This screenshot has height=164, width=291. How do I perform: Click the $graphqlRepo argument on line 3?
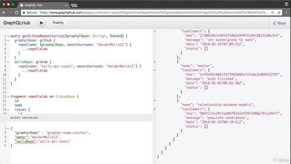pyautogui.click(x=51, y=45)
